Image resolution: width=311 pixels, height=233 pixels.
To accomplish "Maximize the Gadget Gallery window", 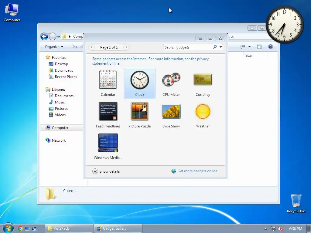I will coord(210,39).
